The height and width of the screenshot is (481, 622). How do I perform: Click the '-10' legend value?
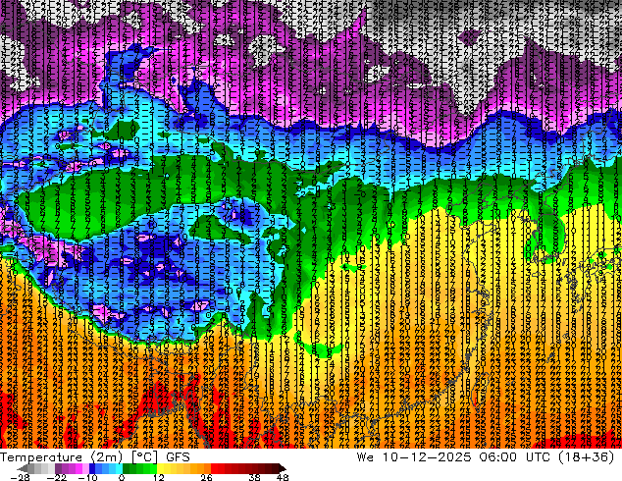87,477
